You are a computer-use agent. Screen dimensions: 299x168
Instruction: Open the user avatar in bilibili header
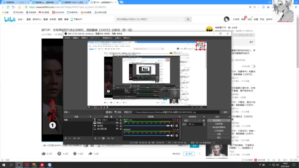coord(226,19)
